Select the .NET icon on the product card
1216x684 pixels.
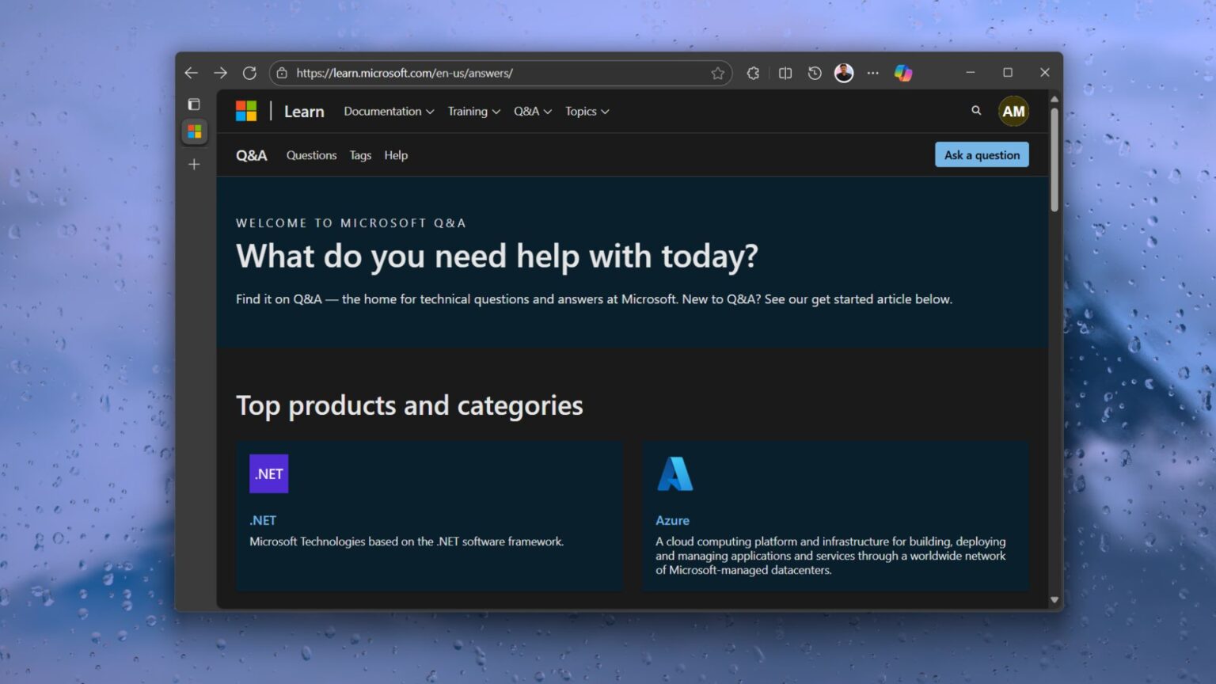pyautogui.click(x=268, y=473)
